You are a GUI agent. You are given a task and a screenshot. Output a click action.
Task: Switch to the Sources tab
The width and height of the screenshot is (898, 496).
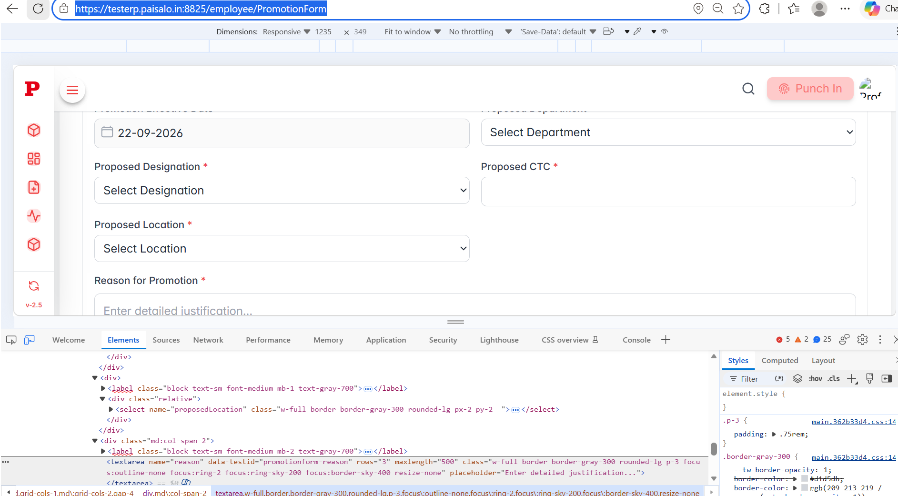coord(166,340)
